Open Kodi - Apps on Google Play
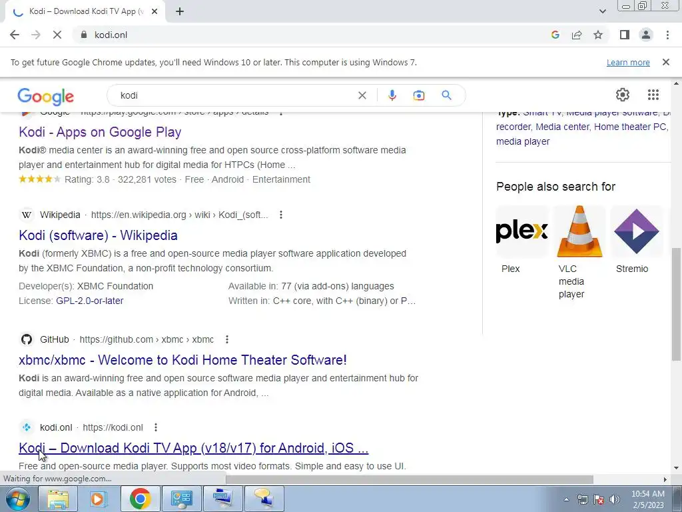682x512 pixels. coord(100,132)
